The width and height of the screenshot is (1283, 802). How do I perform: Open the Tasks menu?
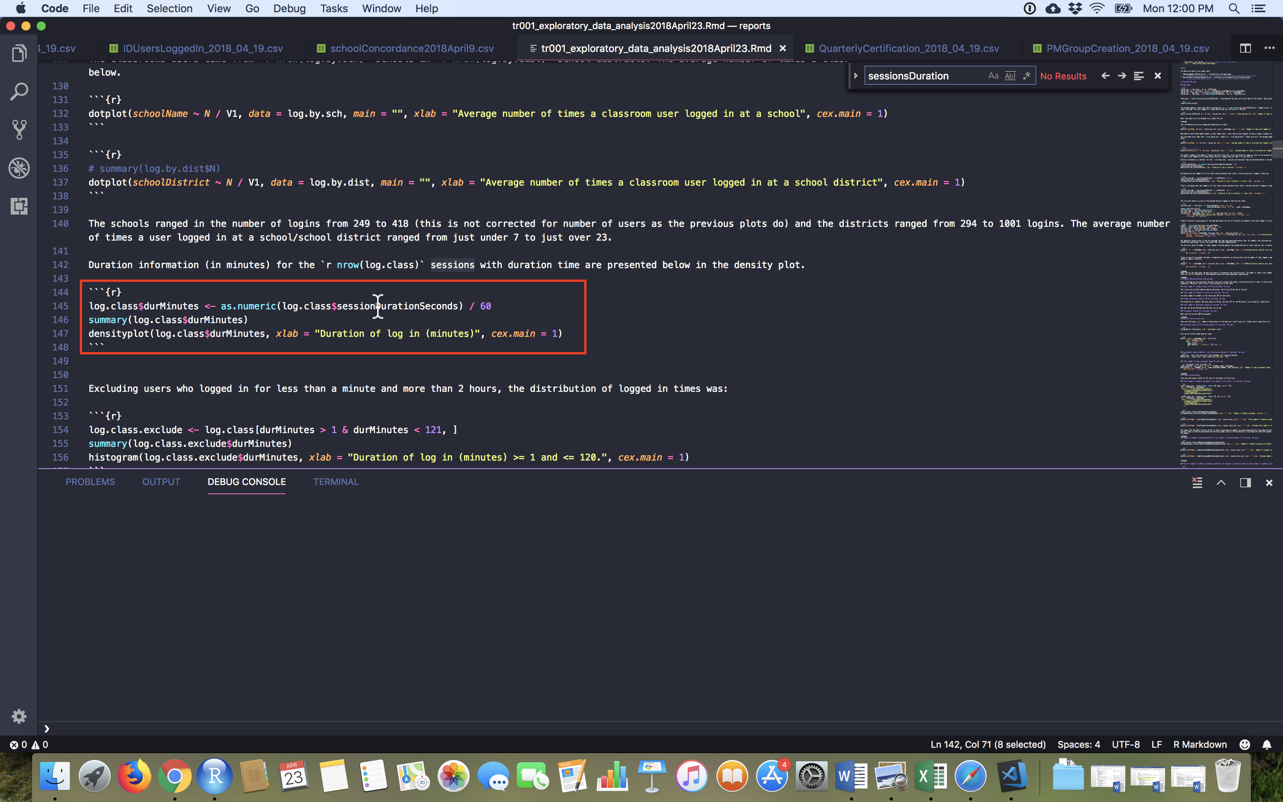(333, 8)
